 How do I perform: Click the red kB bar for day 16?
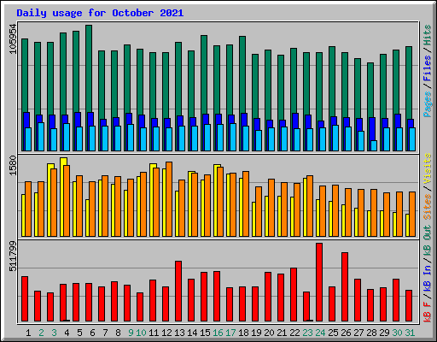click(217, 296)
